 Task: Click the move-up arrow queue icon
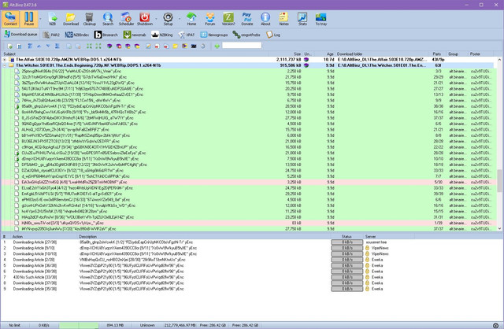tap(39, 46)
